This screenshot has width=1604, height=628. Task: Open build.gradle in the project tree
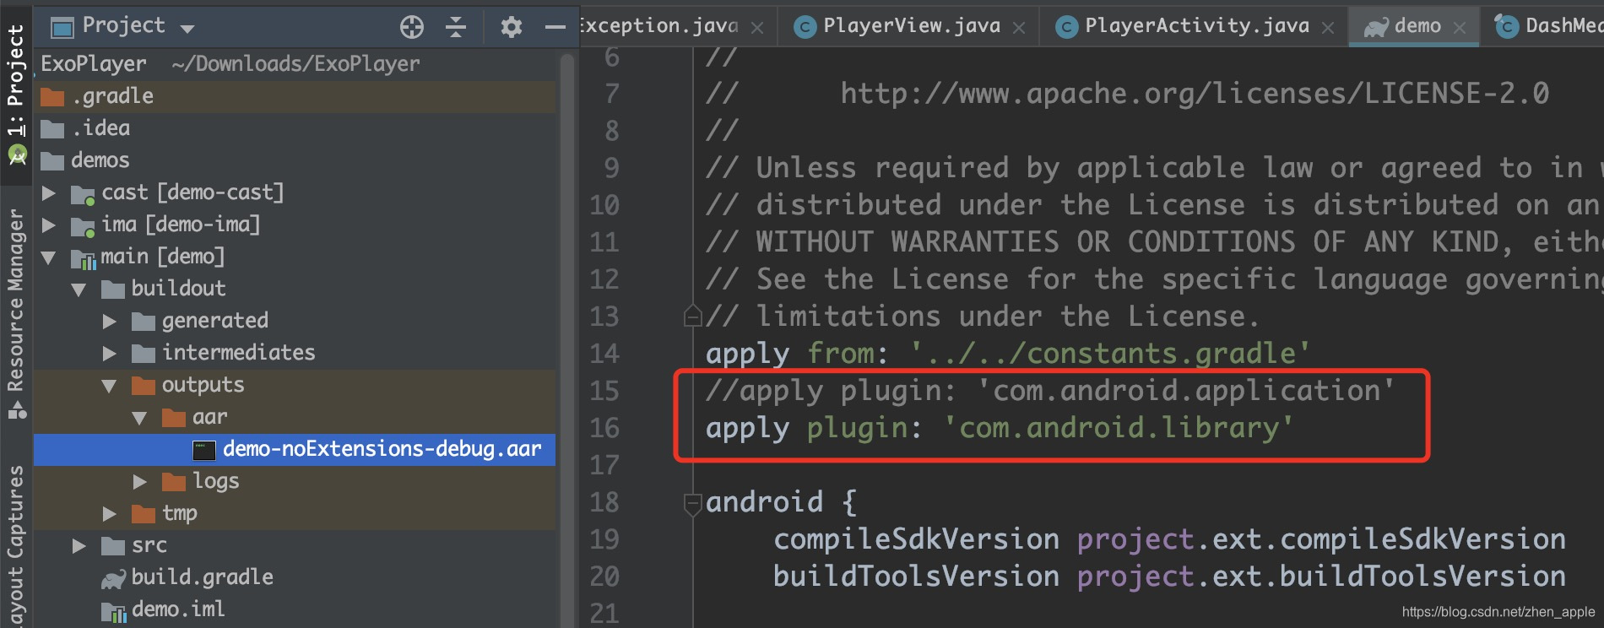point(202,577)
